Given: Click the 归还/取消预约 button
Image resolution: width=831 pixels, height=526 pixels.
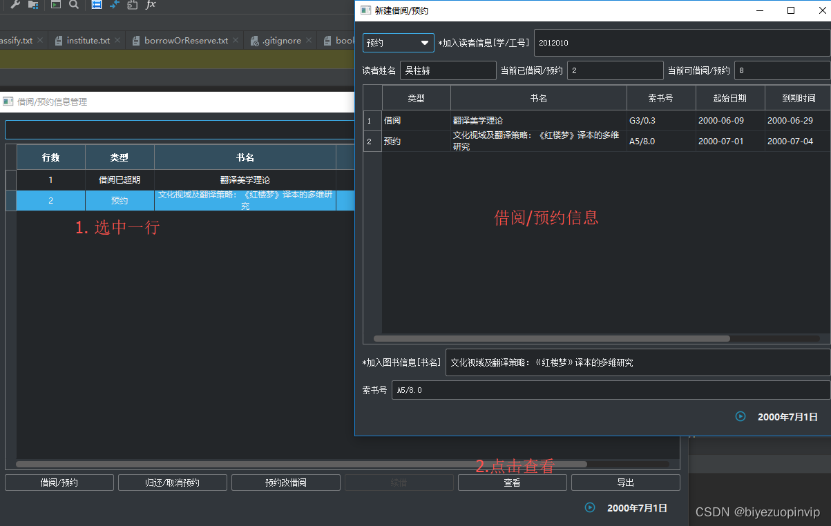Looking at the screenshot, I should (x=173, y=483).
